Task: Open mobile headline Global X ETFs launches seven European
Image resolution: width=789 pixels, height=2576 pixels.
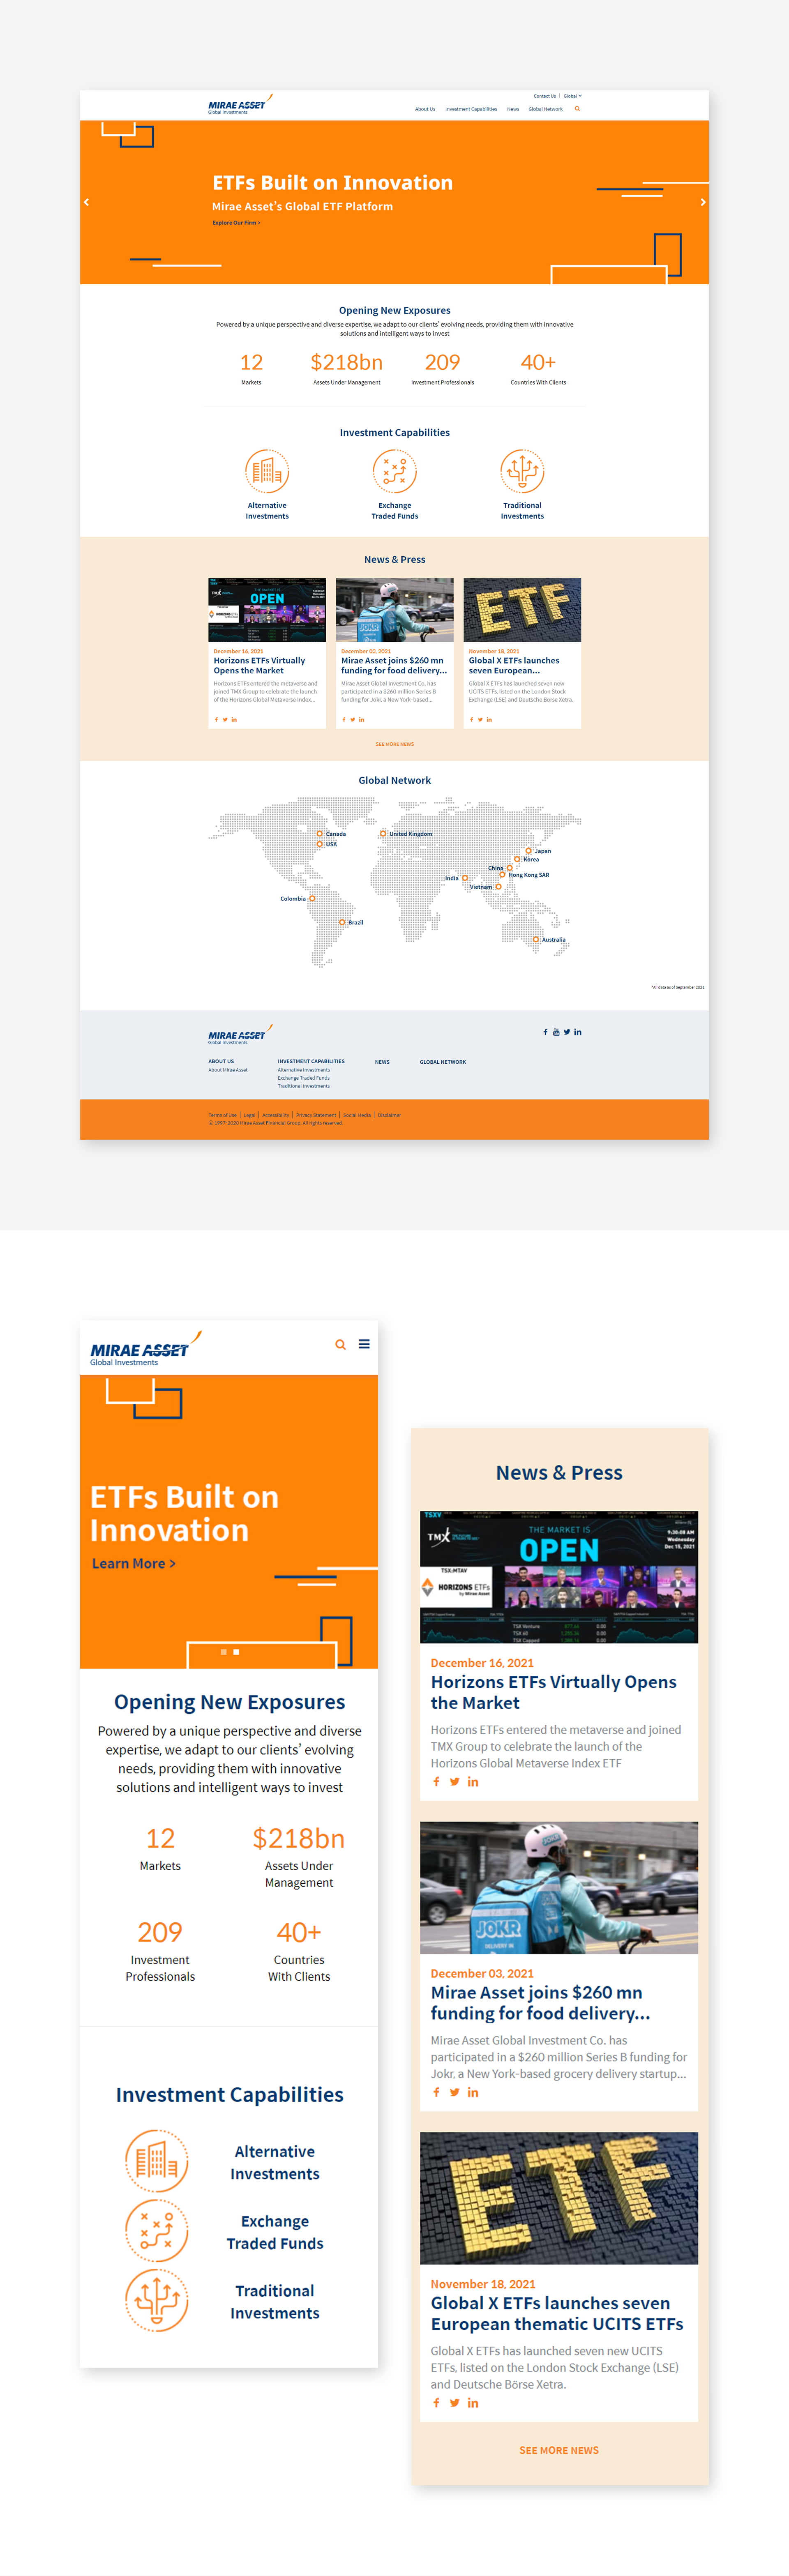Action: (x=557, y=2313)
